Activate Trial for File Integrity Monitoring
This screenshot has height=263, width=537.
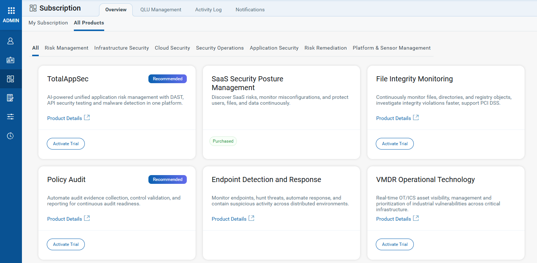pos(395,144)
